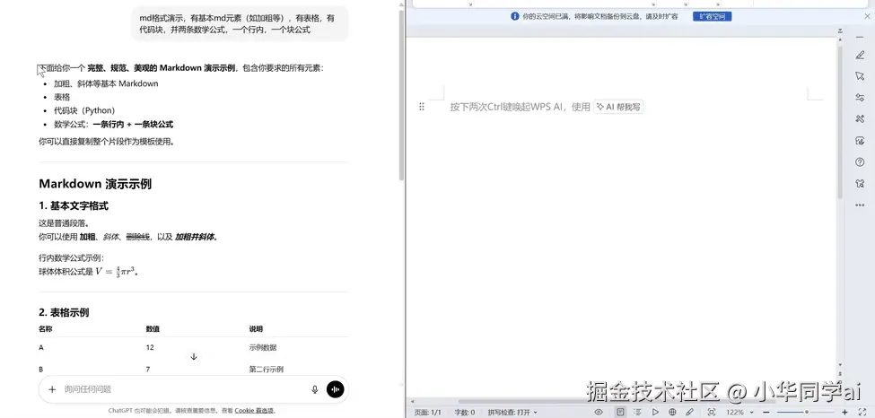Click the pen writing mode icon in status bar
The image size is (875, 418).
coord(690,412)
